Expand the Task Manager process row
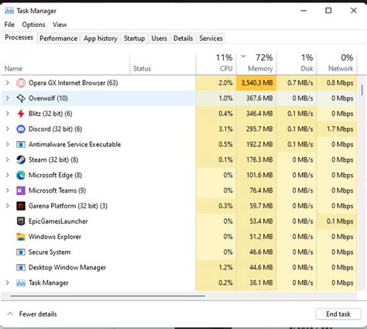367x329 pixels. [8, 283]
